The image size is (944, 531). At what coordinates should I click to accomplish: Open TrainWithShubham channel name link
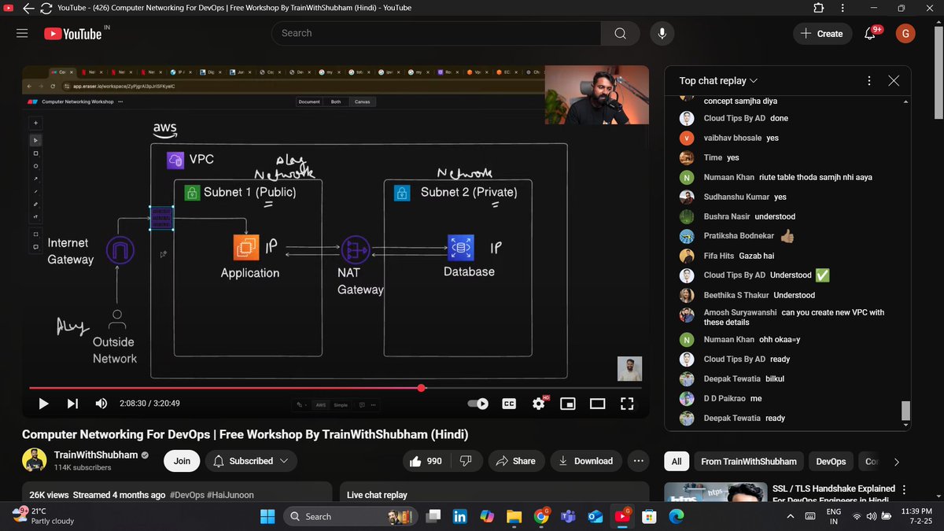tap(96, 455)
